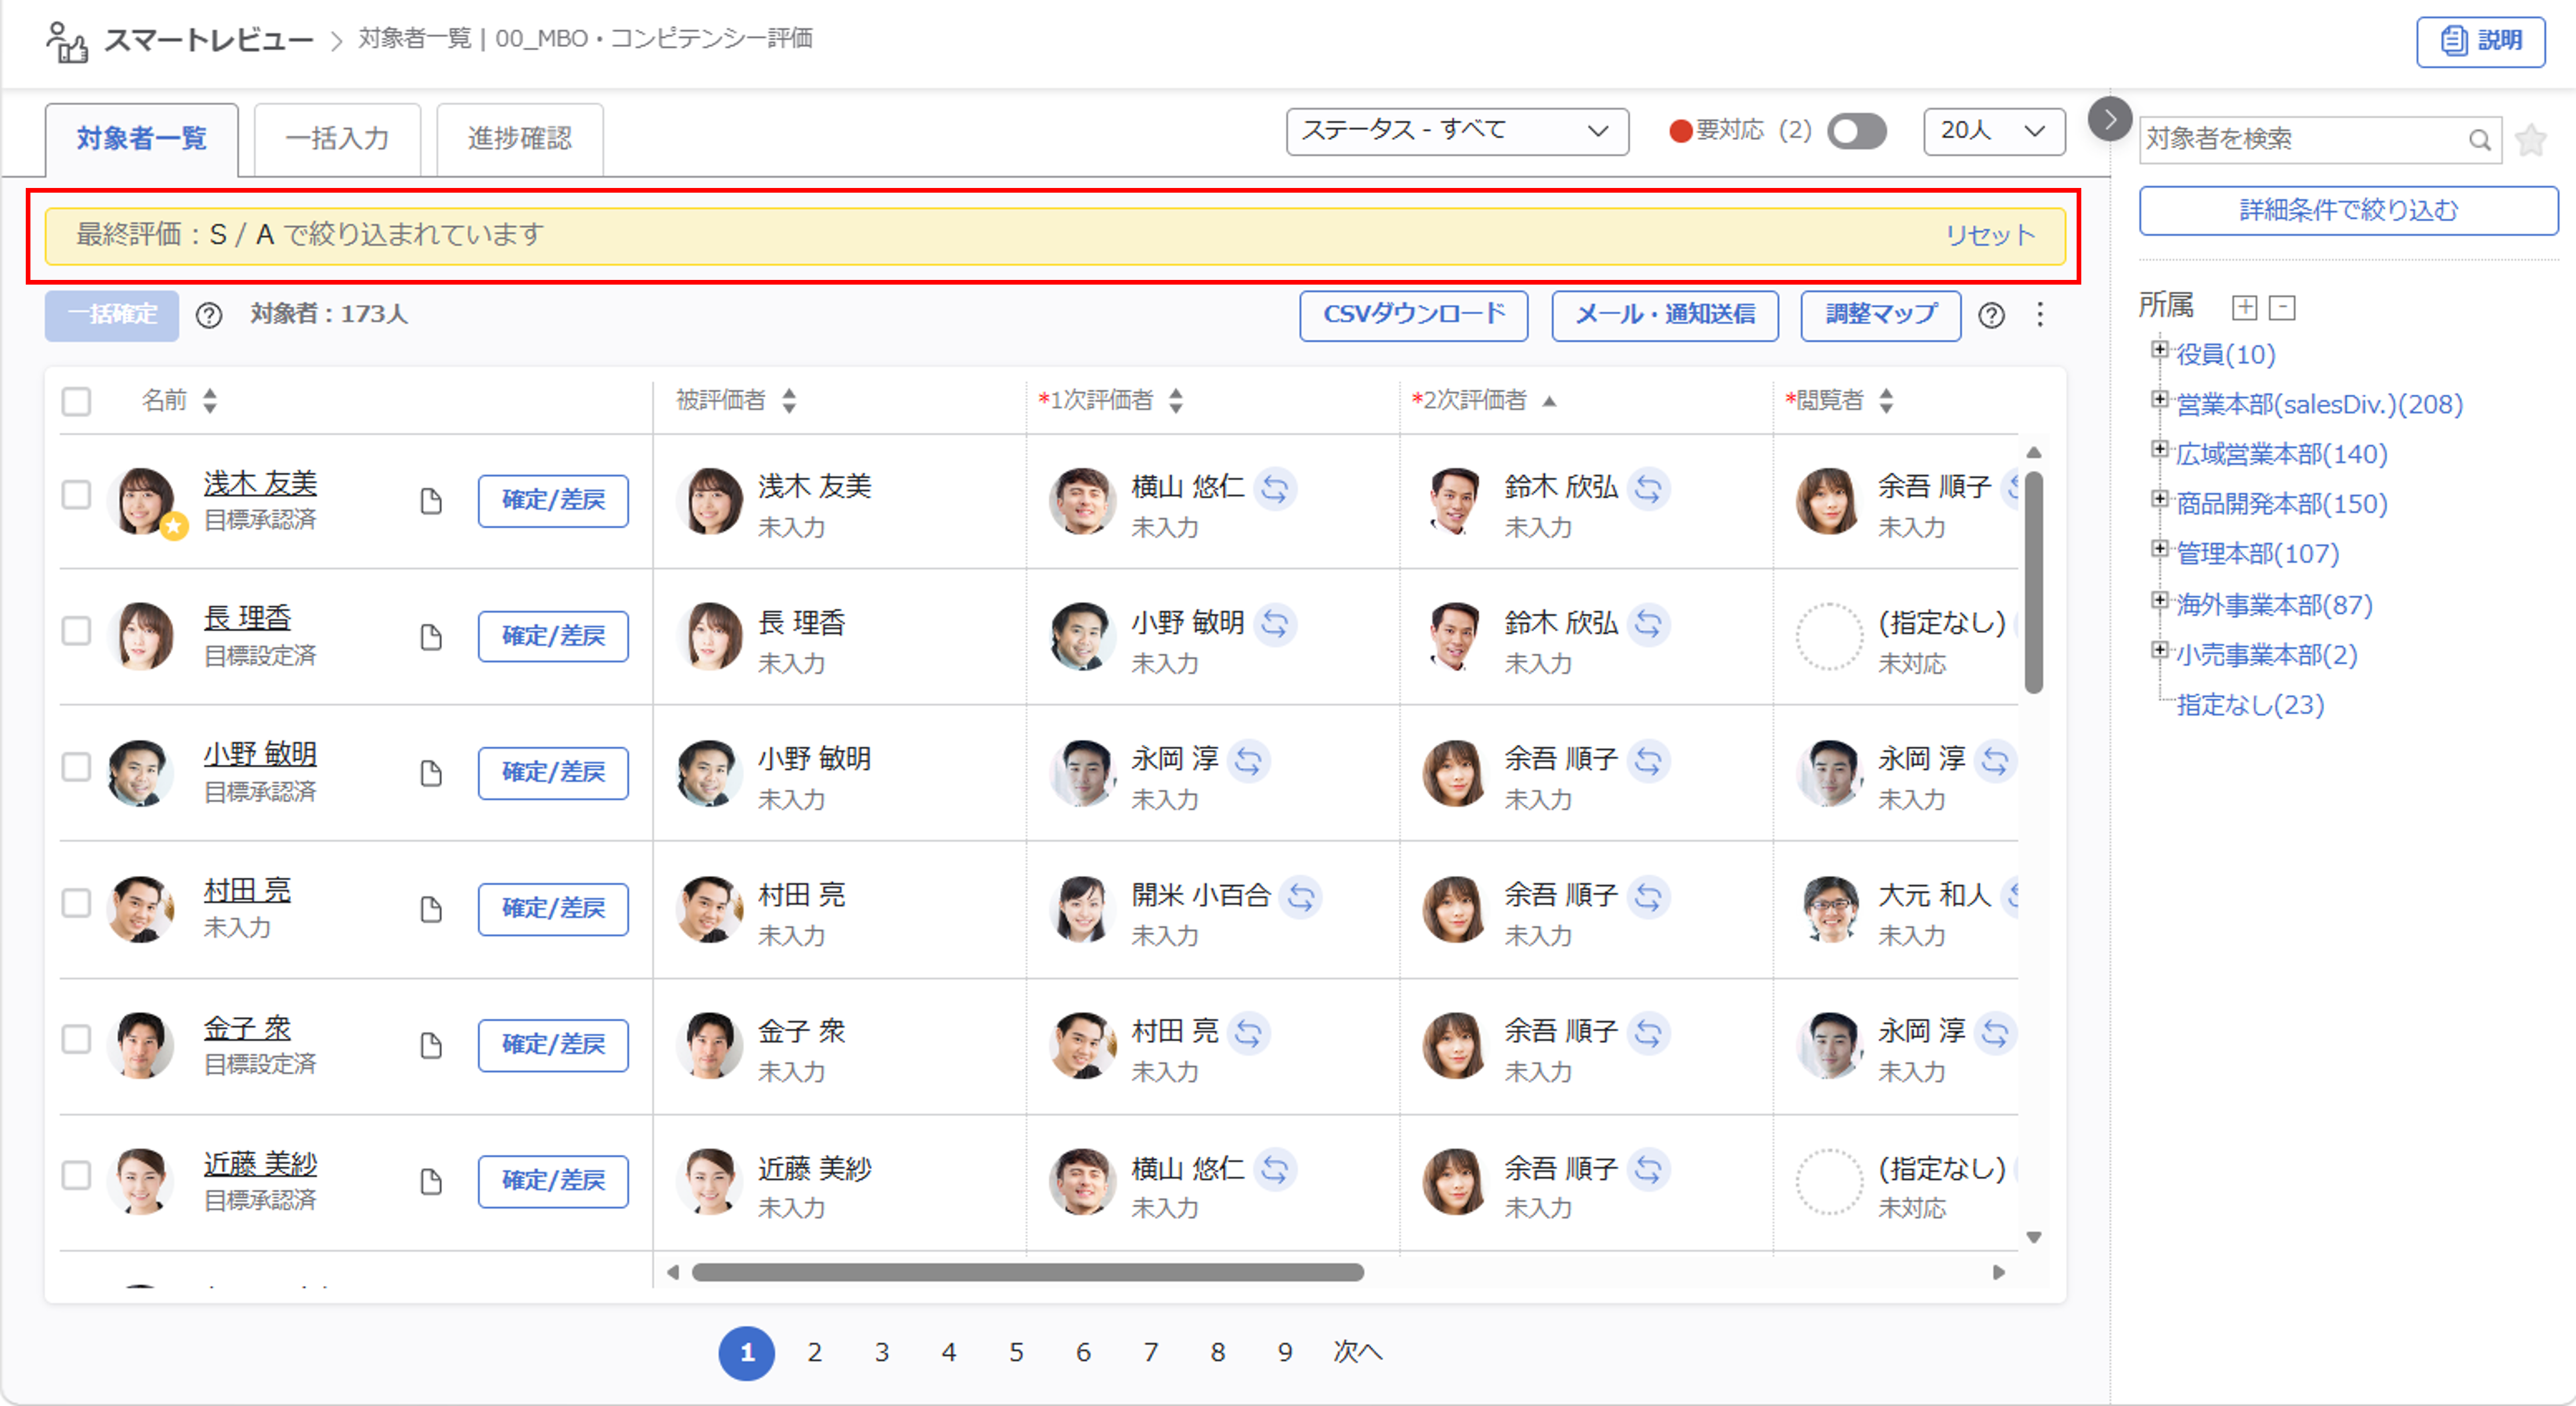Open document icon in 近藤 美紗 row
This screenshot has height=1406, width=2576.
(431, 1181)
